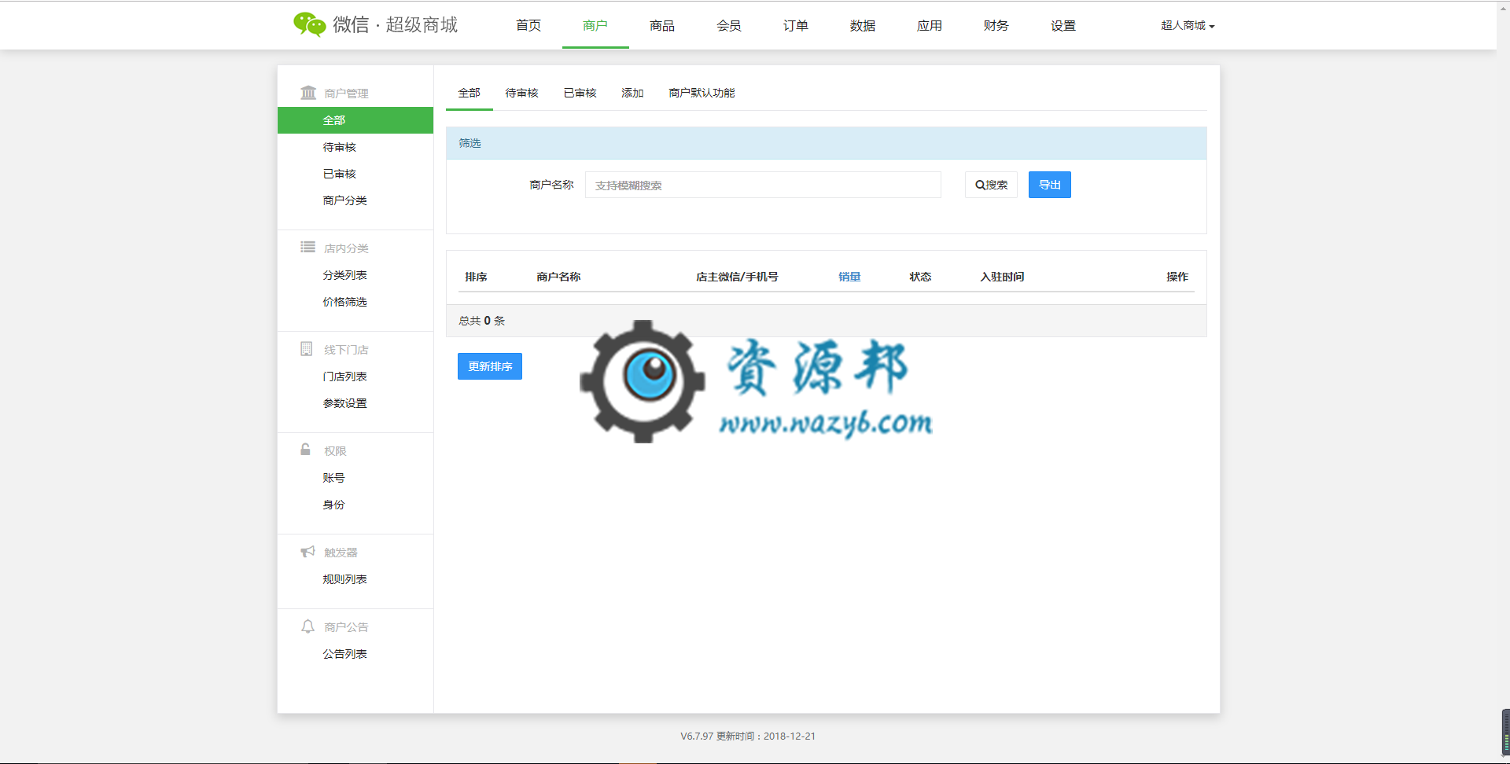Open 商户 in top navigation
Viewport: 1510px width, 764px height.
595,25
